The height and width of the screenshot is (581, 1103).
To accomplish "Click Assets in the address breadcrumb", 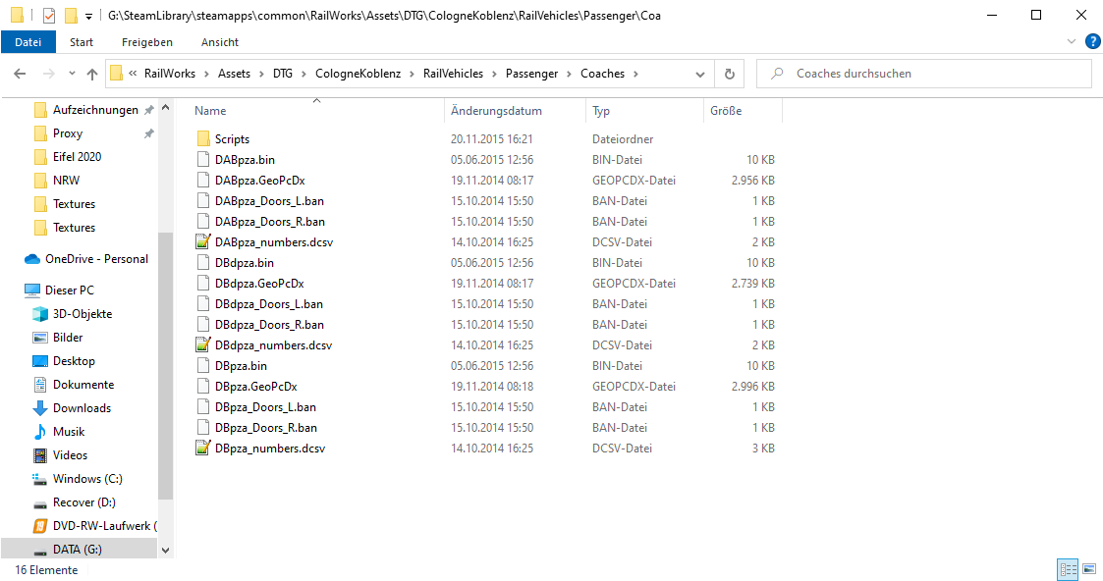I will point(234,73).
